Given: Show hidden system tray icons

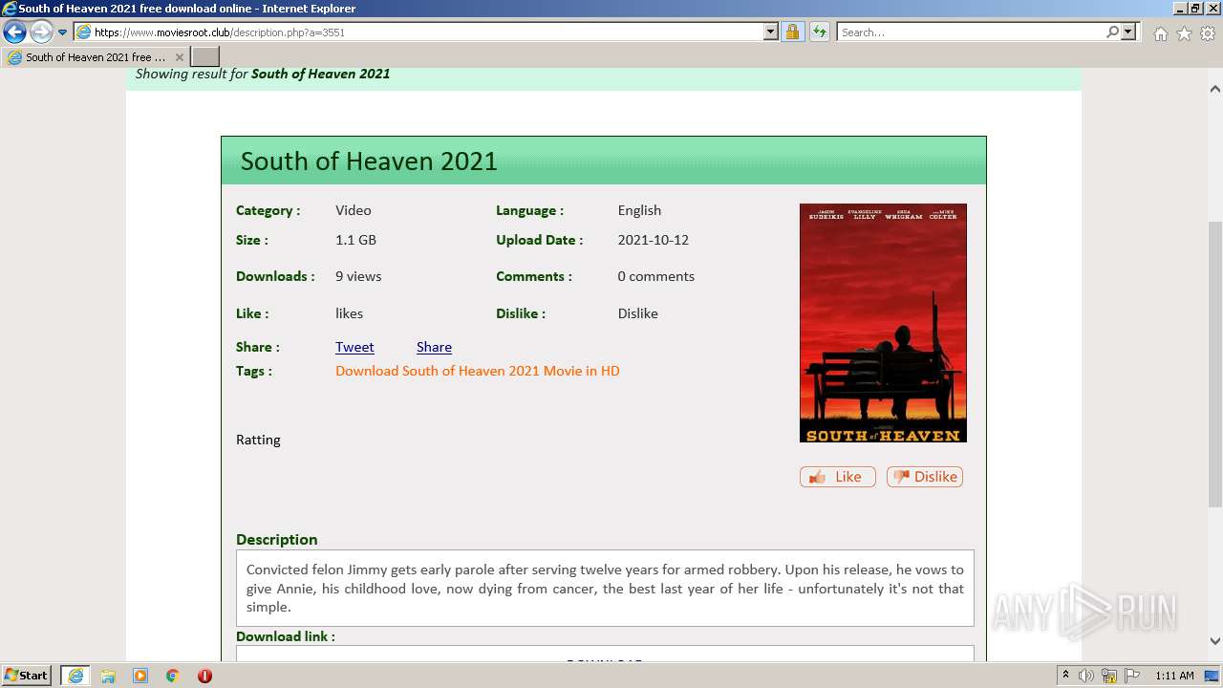Looking at the screenshot, I should (x=1065, y=676).
